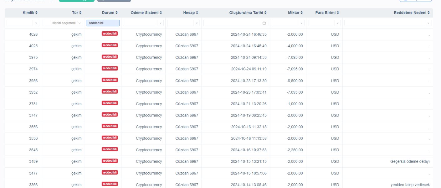Viewport: 441px width, 188px height.
Task: Sort by Ödeme Sistemi using its arrow icon
Action: tap(161, 13)
